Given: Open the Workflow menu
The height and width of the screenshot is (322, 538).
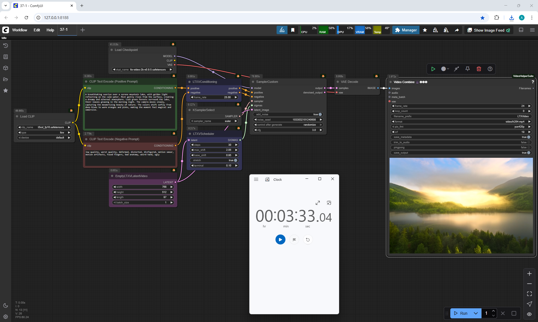Looking at the screenshot, I should click(20, 30).
